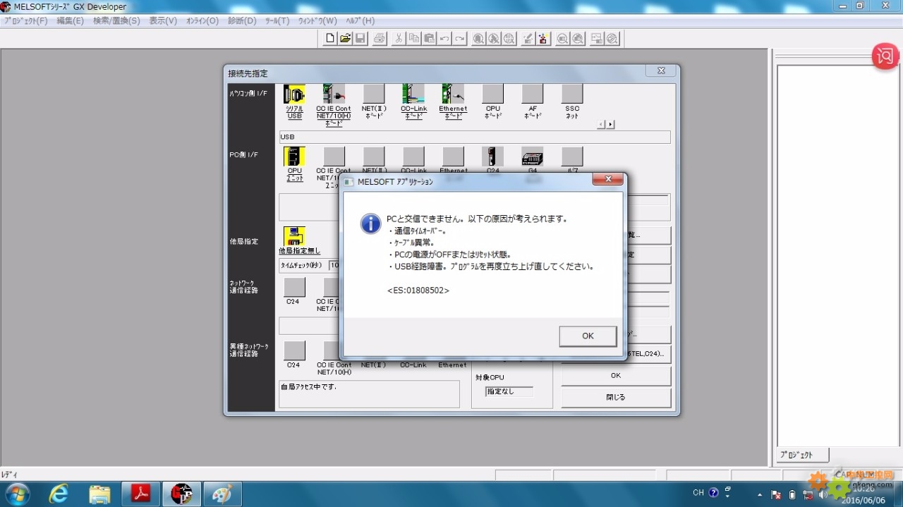The width and height of the screenshot is (903, 507).
Task: Open the 編集(E) menu
Action: click(x=71, y=20)
